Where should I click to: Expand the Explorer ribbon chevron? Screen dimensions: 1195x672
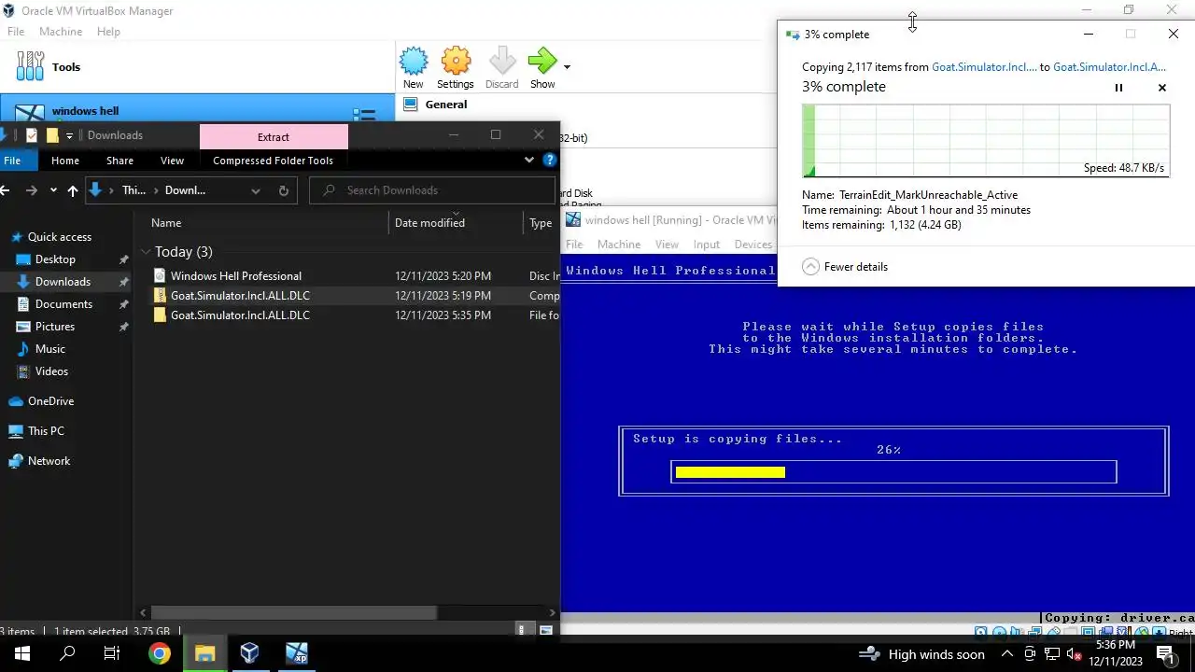(x=529, y=161)
